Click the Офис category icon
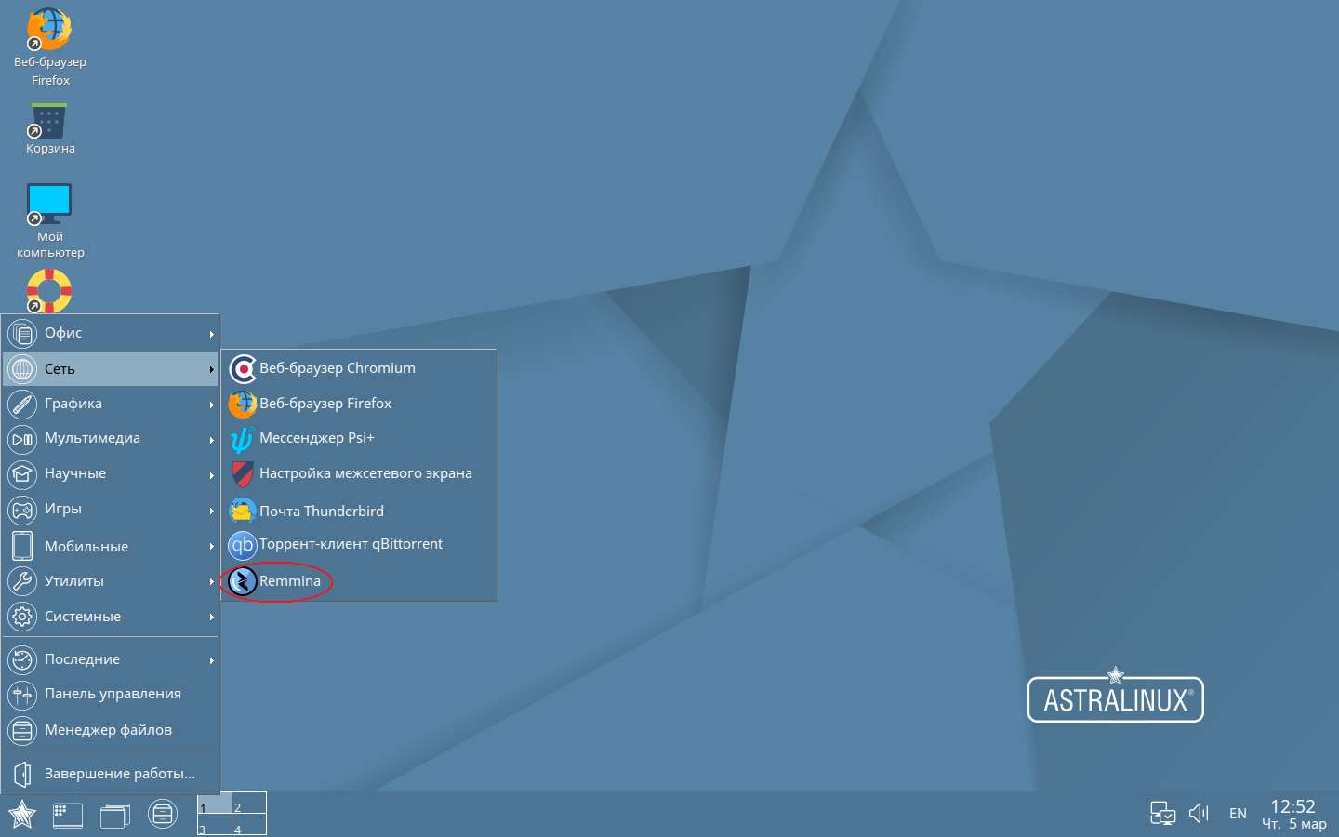The image size is (1339, 837). coord(22,333)
